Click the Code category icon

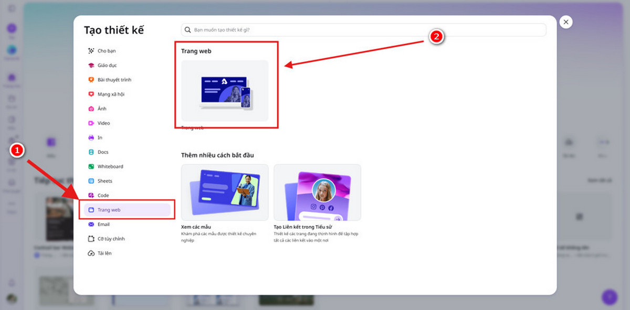coord(91,195)
